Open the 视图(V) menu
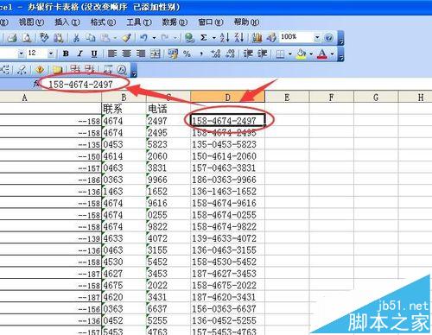The image size is (432, 335). pyautogui.click(x=31, y=22)
